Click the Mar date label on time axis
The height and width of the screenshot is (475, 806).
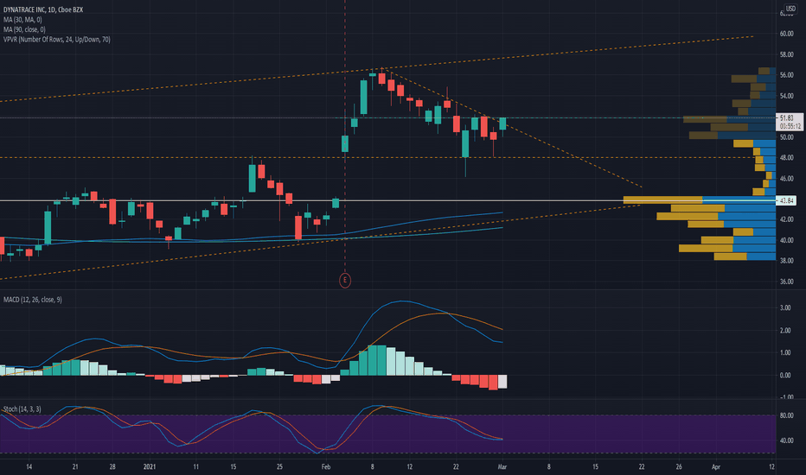(502, 466)
